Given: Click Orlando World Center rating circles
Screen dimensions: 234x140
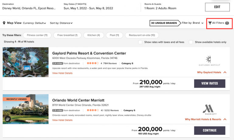Looking at the screenshot, I should [92, 110].
